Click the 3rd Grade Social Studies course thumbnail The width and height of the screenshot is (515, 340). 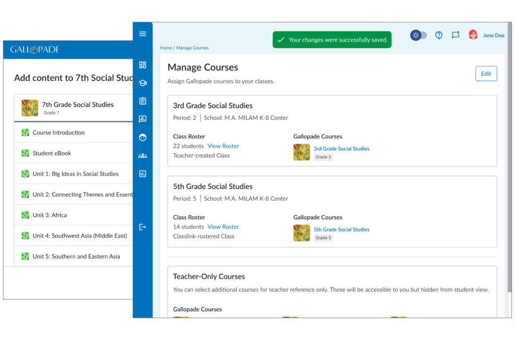click(x=302, y=152)
